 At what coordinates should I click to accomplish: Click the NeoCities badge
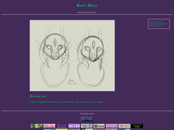112,126
